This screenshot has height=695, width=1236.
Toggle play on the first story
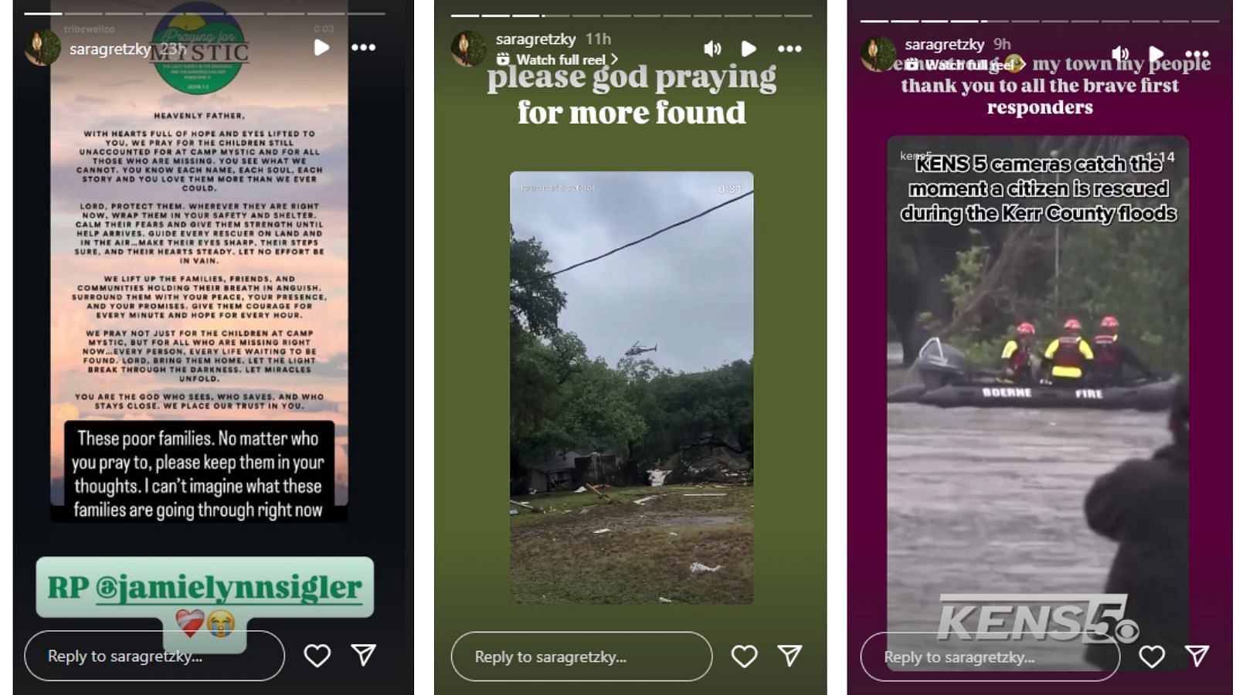[321, 47]
